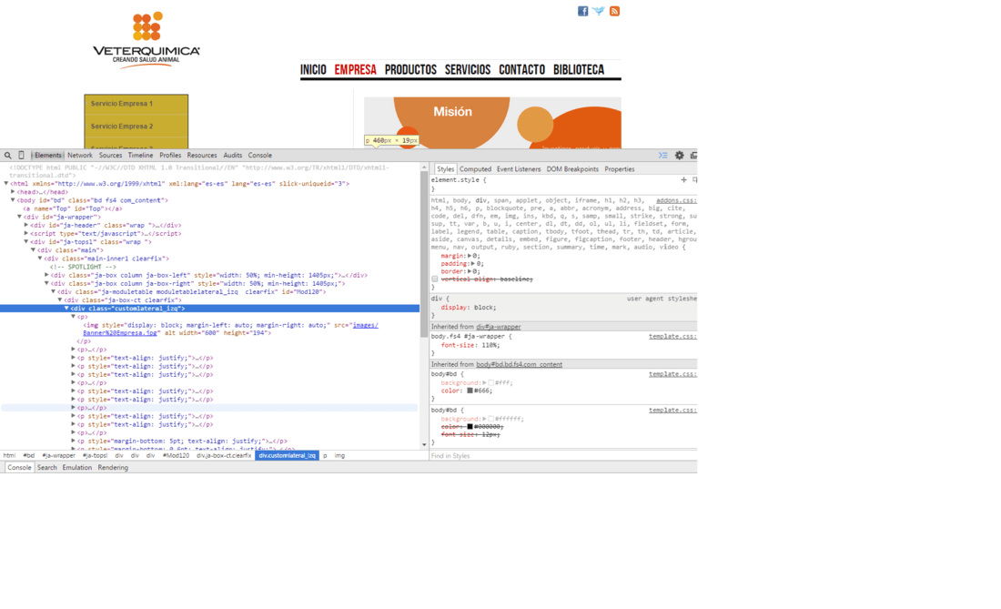Open the Search drawer tab
The width and height of the screenshot is (1001, 609).
pyautogui.click(x=46, y=467)
